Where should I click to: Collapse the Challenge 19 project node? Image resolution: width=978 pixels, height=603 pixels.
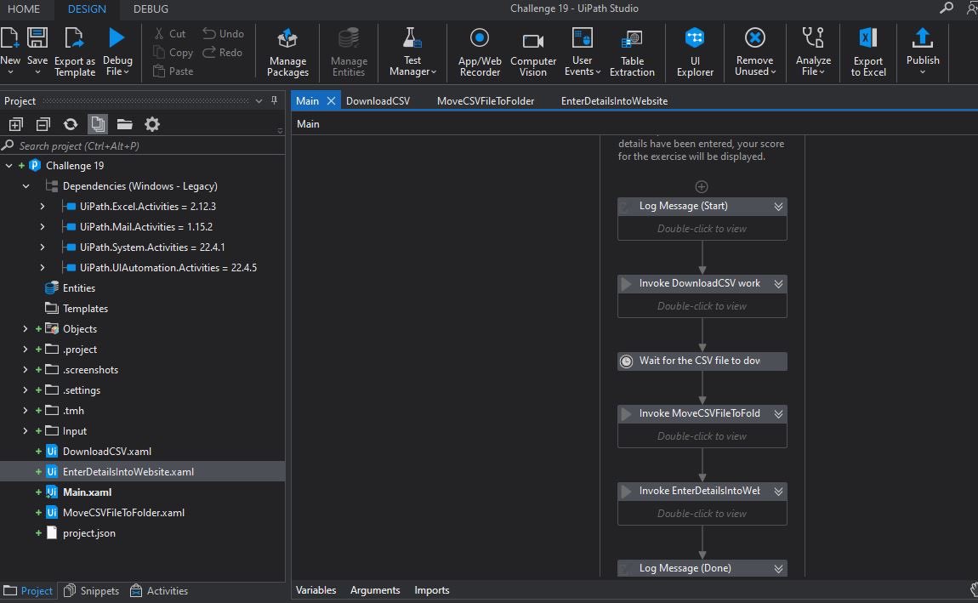point(9,166)
